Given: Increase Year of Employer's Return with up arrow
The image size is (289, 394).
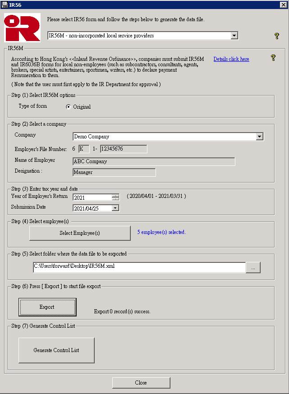Looking at the screenshot, I should [115, 196].
